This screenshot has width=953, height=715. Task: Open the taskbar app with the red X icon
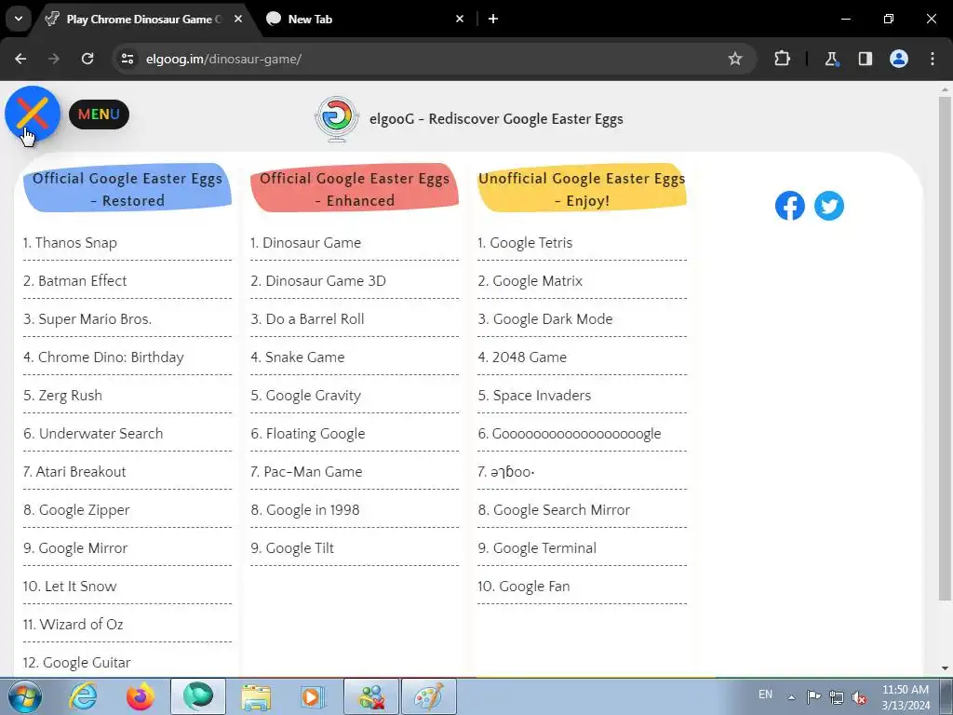tap(371, 696)
